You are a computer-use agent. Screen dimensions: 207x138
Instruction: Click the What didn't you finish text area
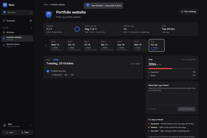tap(172, 99)
